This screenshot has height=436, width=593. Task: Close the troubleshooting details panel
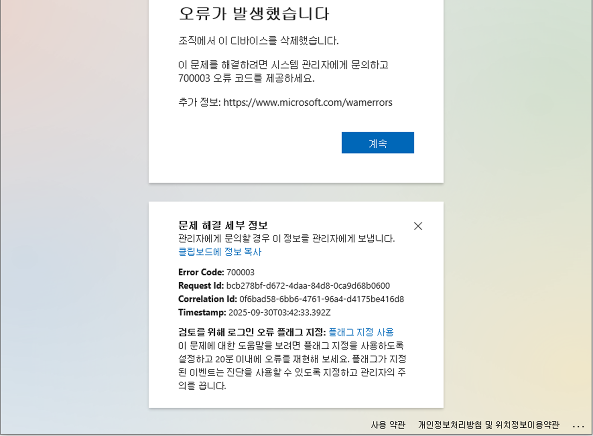[418, 226]
